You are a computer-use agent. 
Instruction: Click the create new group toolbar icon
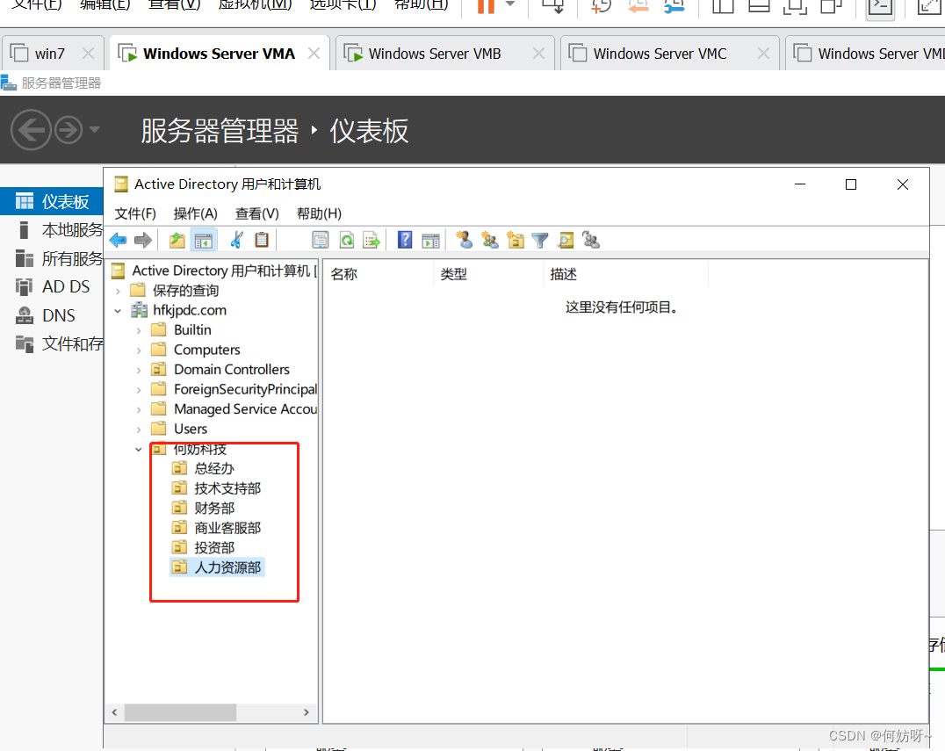click(x=490, y=240)
